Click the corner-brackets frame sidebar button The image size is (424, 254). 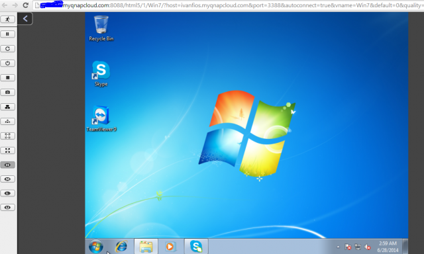point(7,136)
